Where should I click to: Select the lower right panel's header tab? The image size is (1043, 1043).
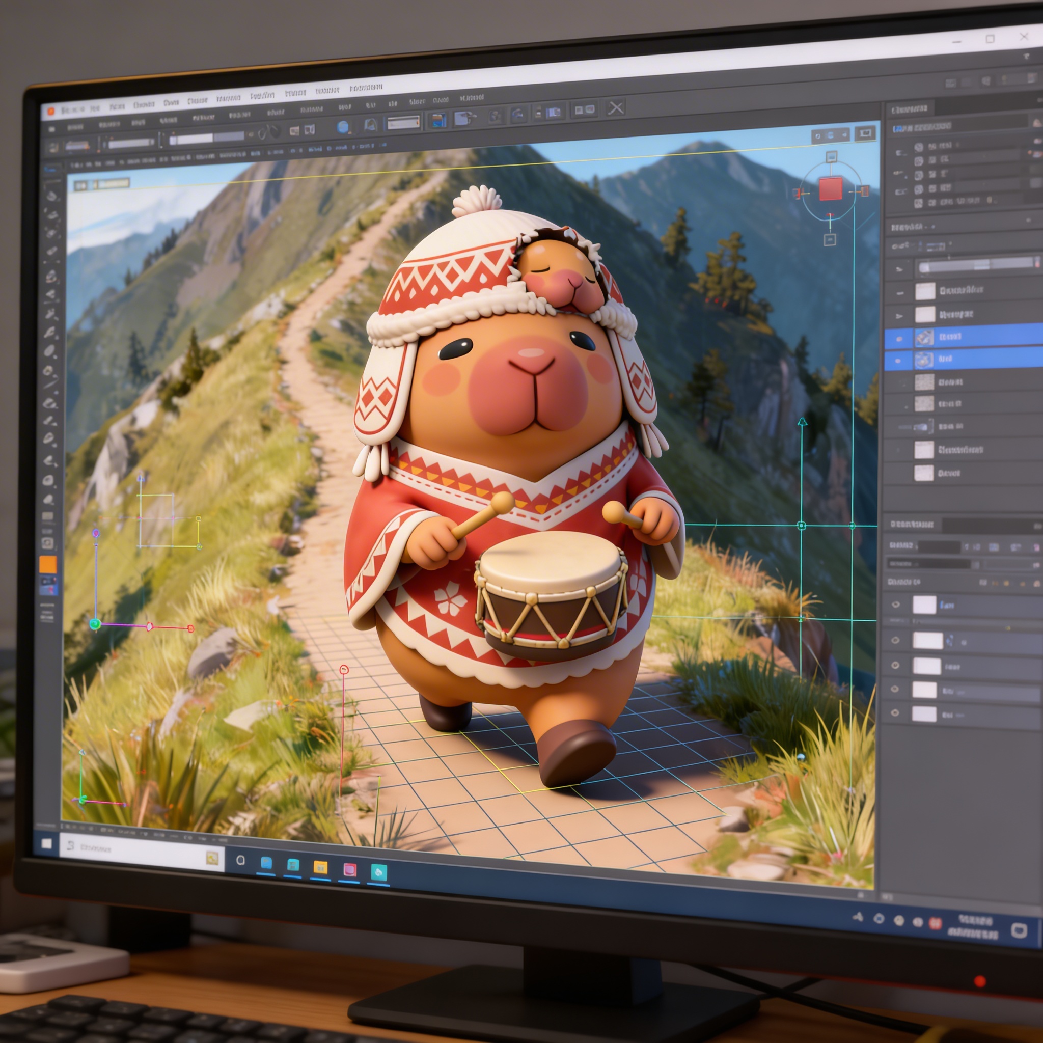point(912,524)
